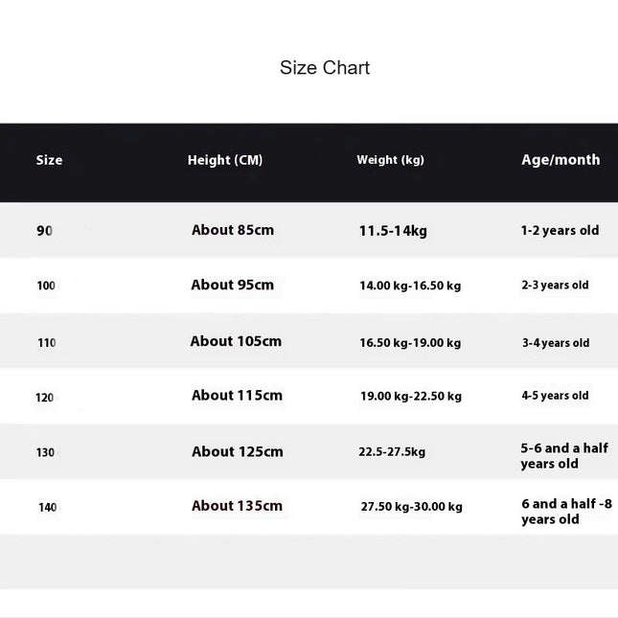Click the About 105cm height cell
Viewport: 618px width, 618px height.
pyautogui.click(x=236, y=341)
